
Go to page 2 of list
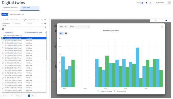click(31, 96)
